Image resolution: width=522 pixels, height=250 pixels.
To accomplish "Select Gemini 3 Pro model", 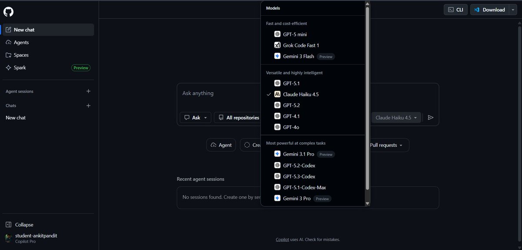I will (314, 198).
